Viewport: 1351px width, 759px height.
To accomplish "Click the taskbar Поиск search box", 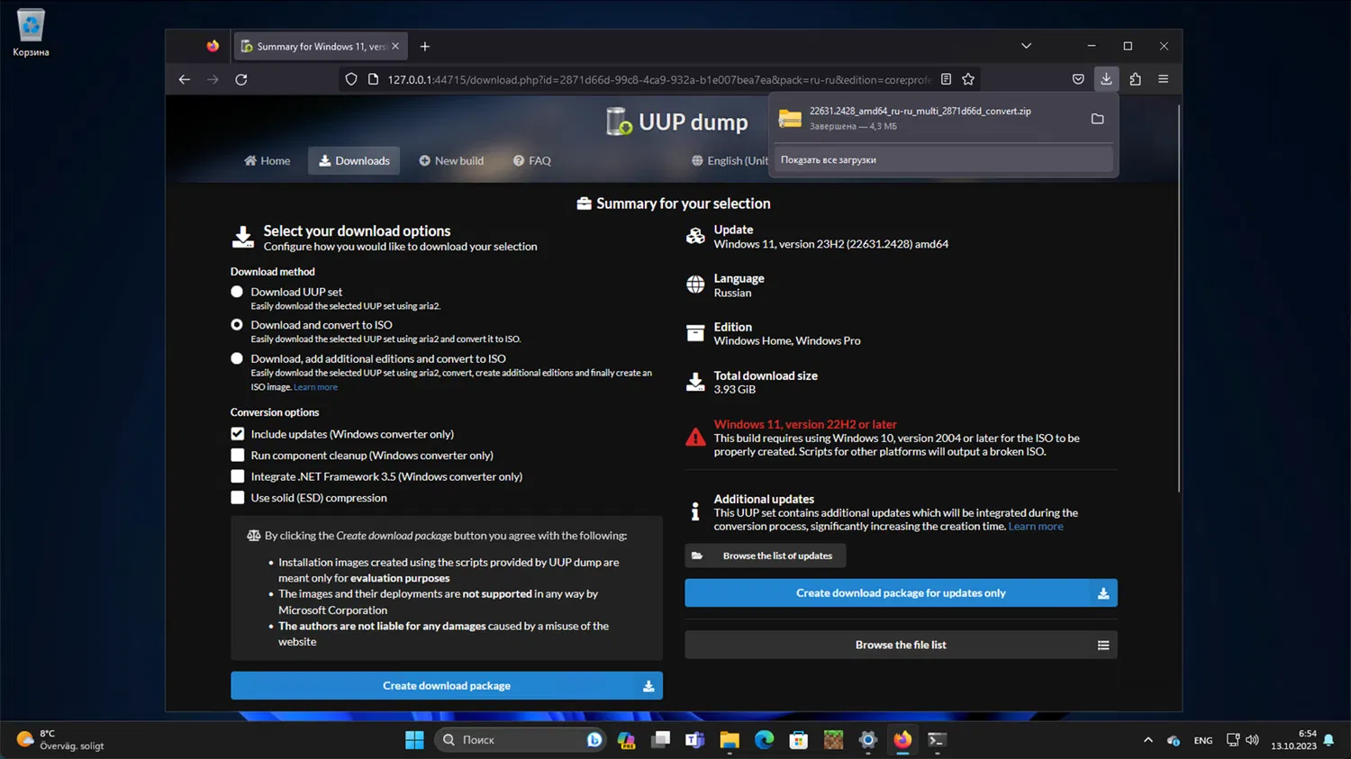I will pyautogui.click(x=521, y=740).
